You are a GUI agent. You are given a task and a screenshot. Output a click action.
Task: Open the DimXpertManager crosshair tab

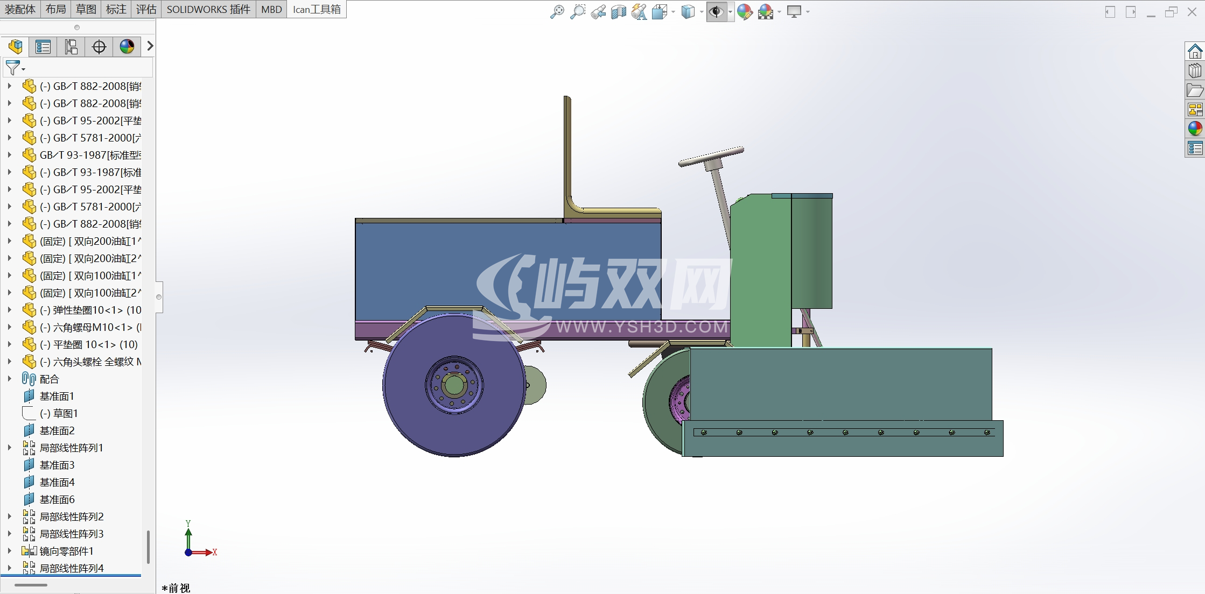point(99,47)
